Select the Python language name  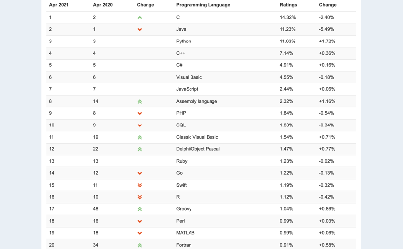click(x=184, y=41)
